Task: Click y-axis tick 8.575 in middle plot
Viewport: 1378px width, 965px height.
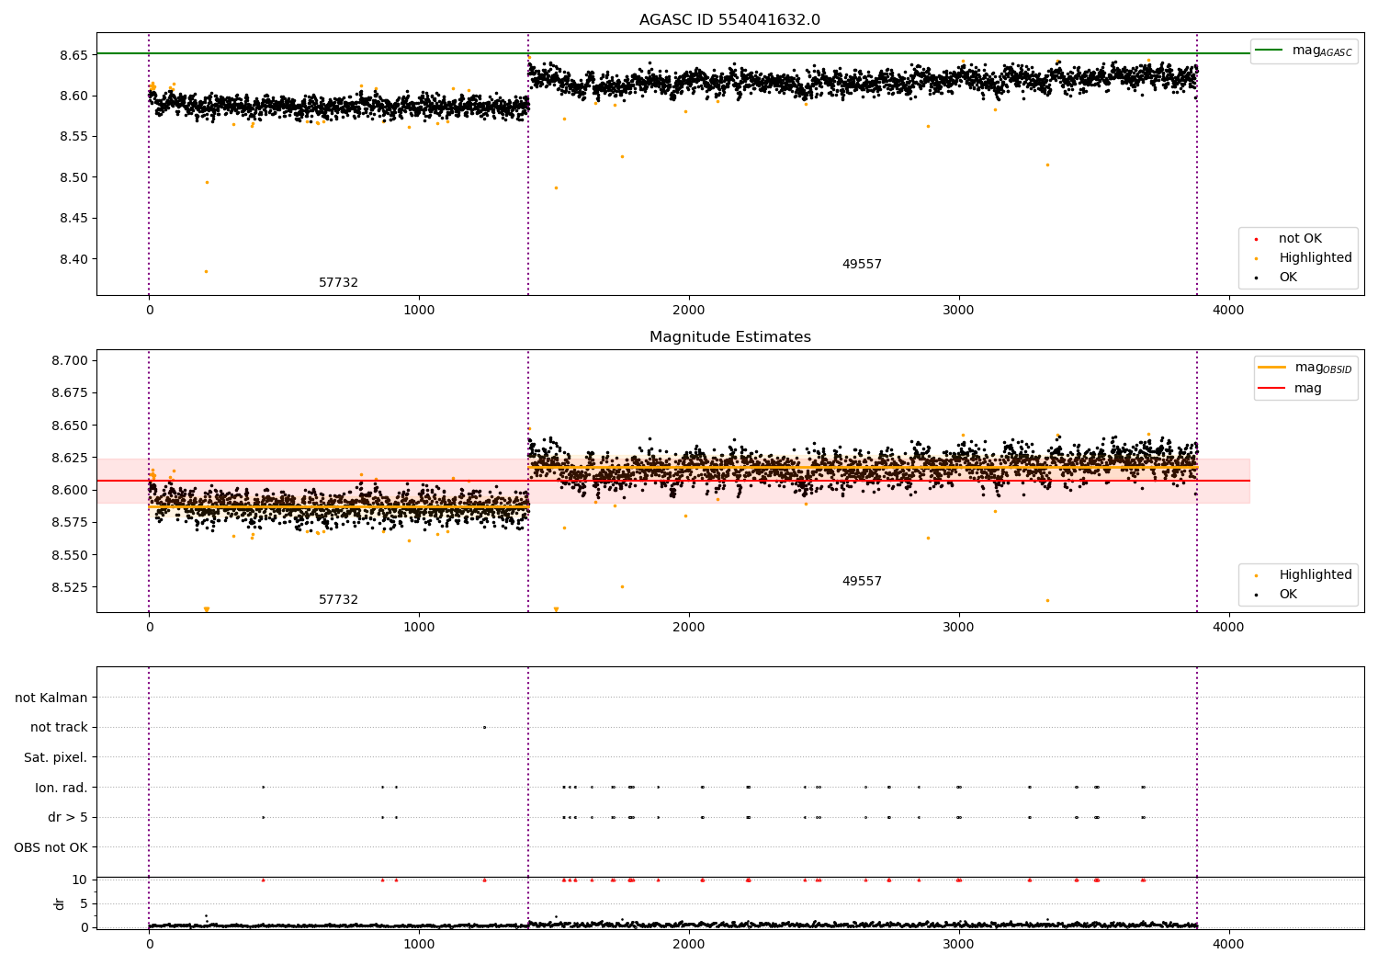Action: pyautogui.click(x=70, y=522)
